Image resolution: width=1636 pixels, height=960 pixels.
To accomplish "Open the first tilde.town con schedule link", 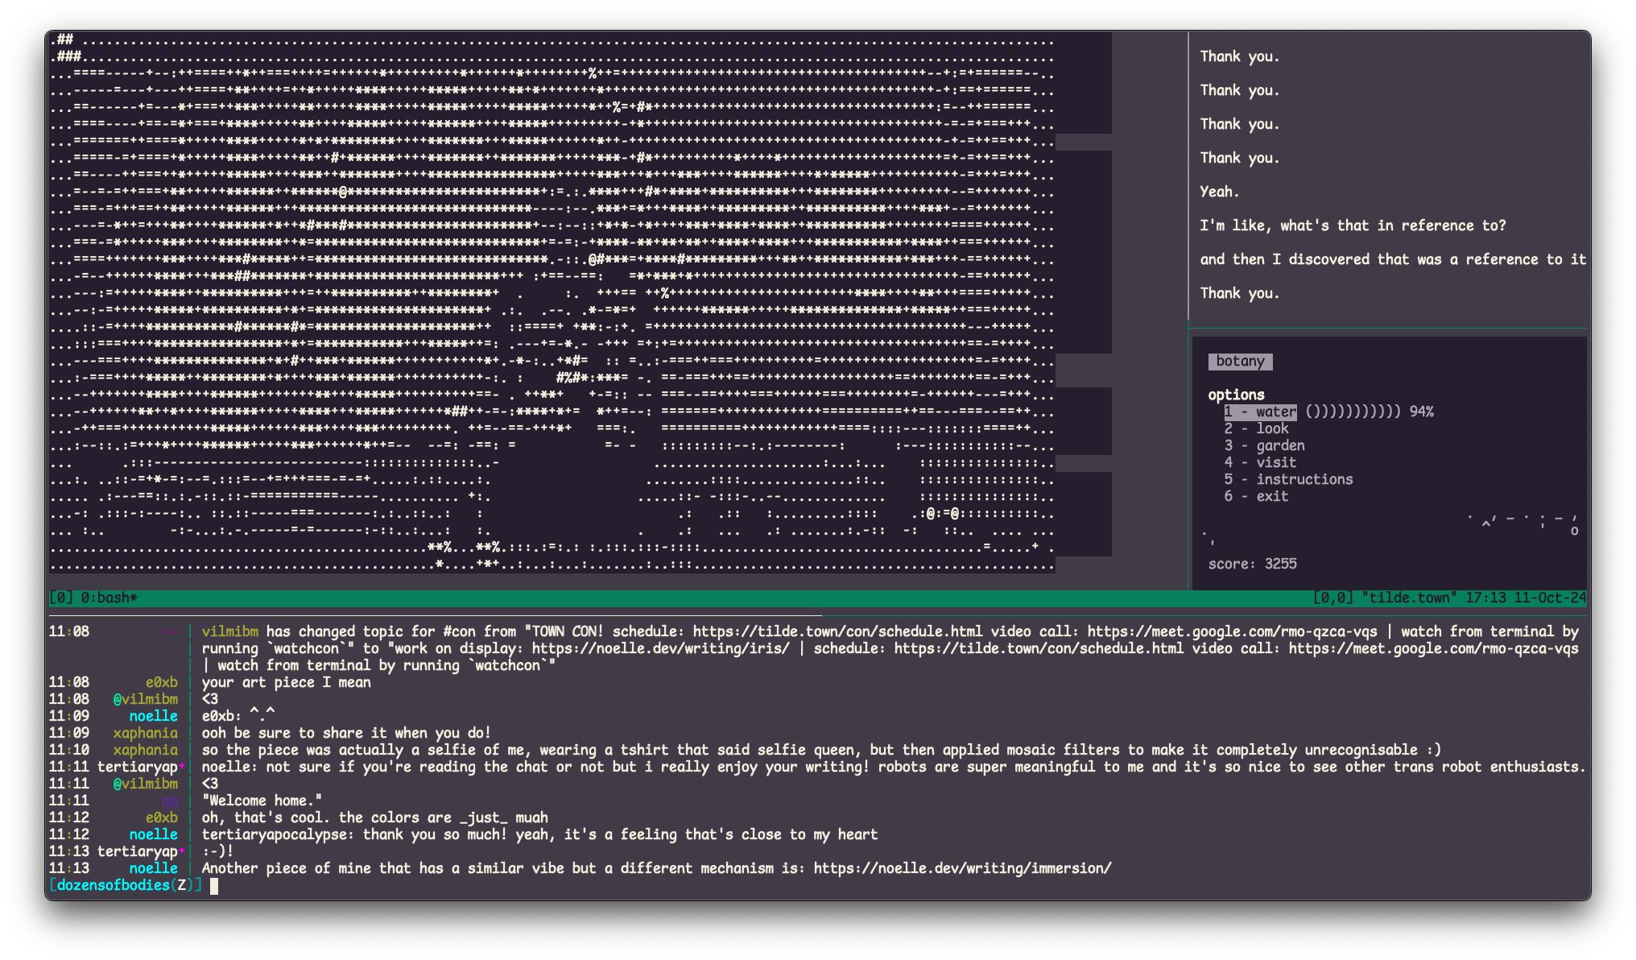I will pos(837,631).
